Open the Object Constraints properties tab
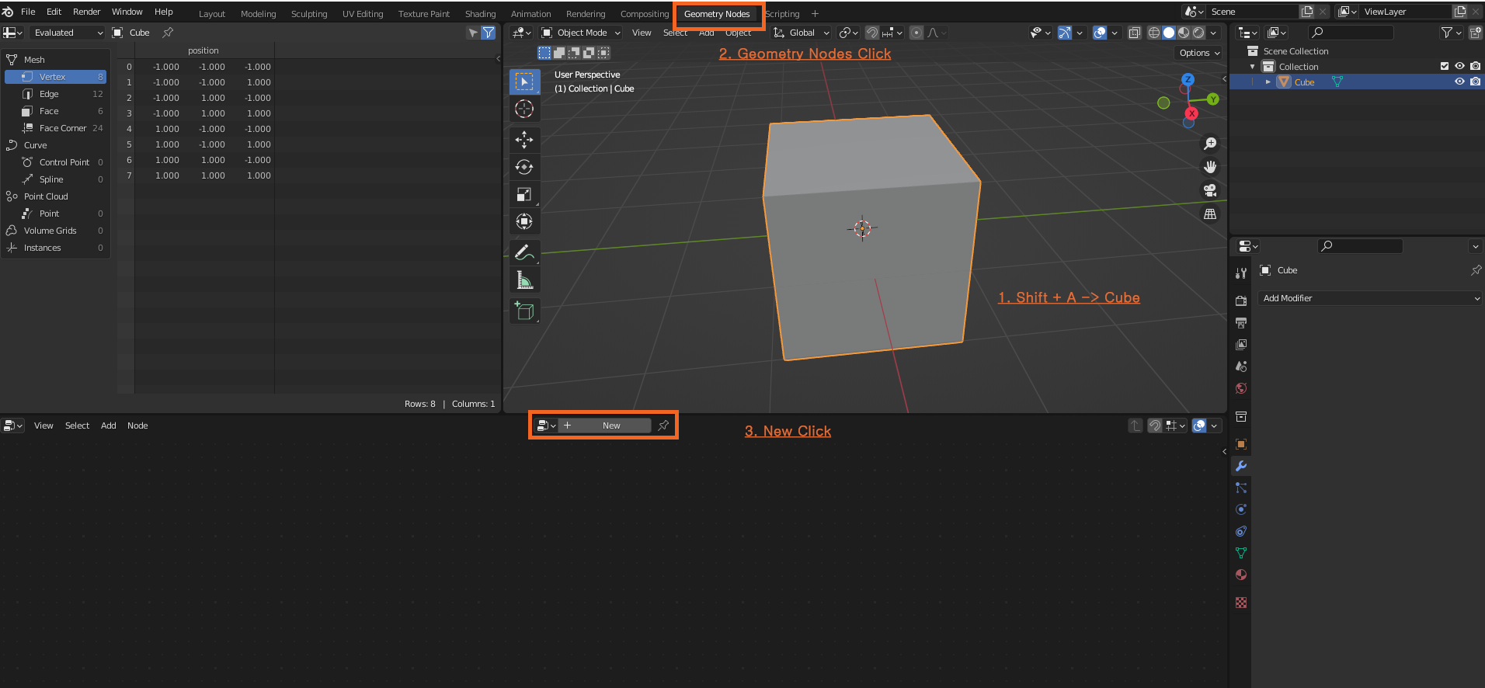Screen dimensions: 1485x688 [1241, 531]
